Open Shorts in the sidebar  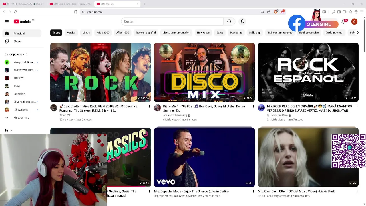click(22, 41)
